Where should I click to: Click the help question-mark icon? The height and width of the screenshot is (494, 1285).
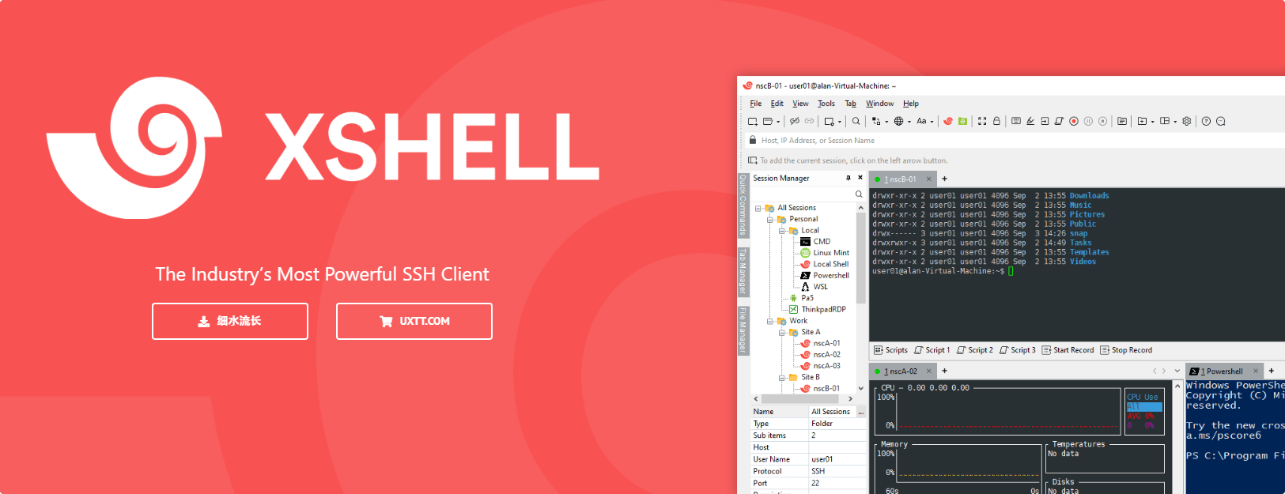[x=1206, y=122]
